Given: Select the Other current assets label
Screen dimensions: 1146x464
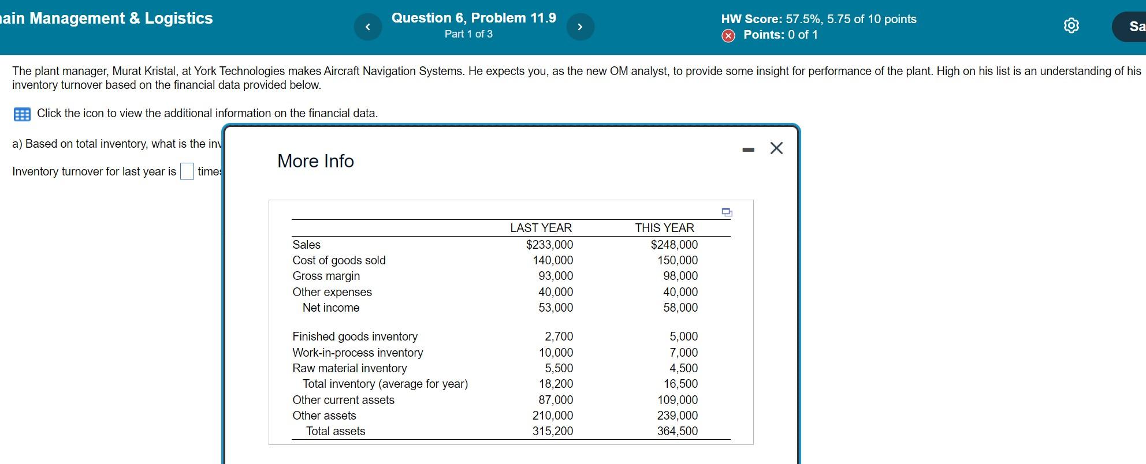Looking at the screenshot, I should [343, 400].
